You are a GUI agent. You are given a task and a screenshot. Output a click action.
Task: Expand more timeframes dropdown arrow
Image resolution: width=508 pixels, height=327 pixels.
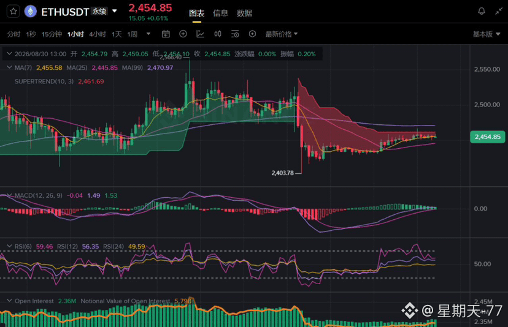pyautogui.click(x=148, y=34)
